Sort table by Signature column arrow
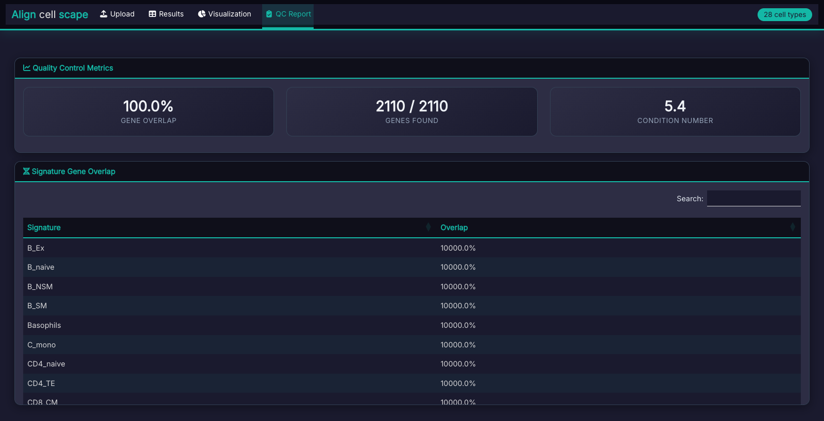The width and height of the screenshot is (824, 421). tap(428, 227)
